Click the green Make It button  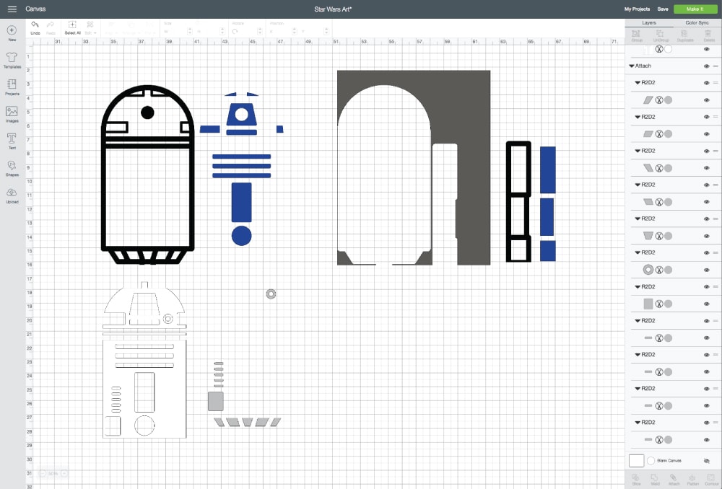(x=695, y=9)
